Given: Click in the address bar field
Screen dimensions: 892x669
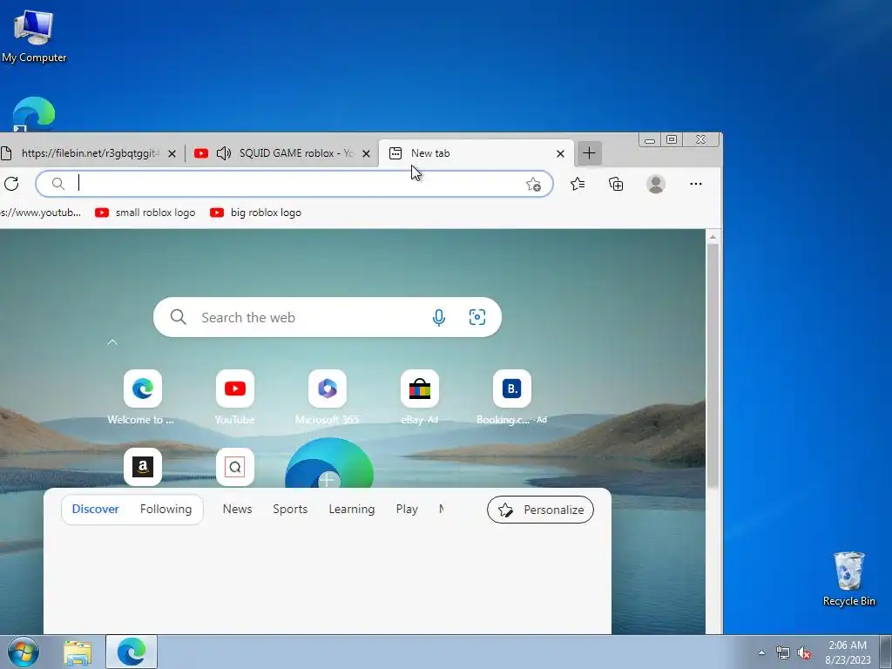Looking at the screenshot, I should [x=294, y=184].
